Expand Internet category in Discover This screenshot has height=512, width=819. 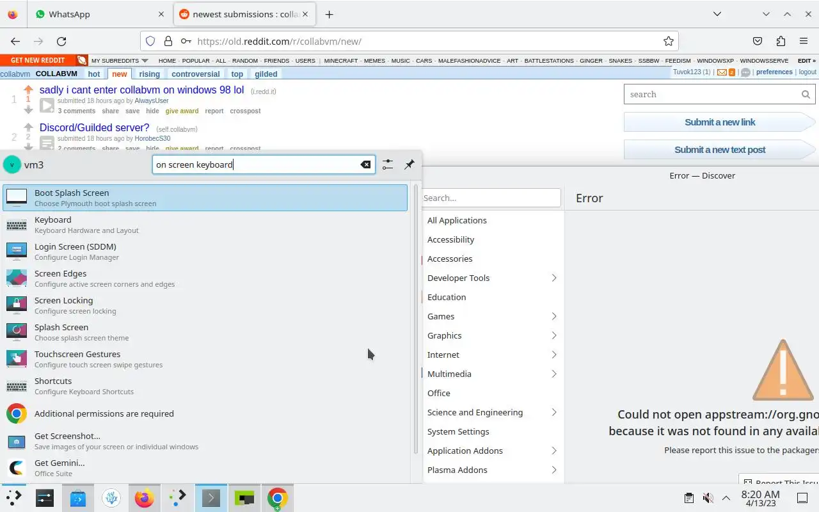tap(554, 355)
